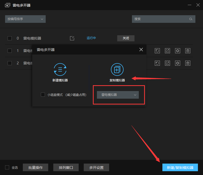Screen dimensions: 203x175
Task: Open the sort-by-number (按编号排序) dropdown
Action: [25, 19]
